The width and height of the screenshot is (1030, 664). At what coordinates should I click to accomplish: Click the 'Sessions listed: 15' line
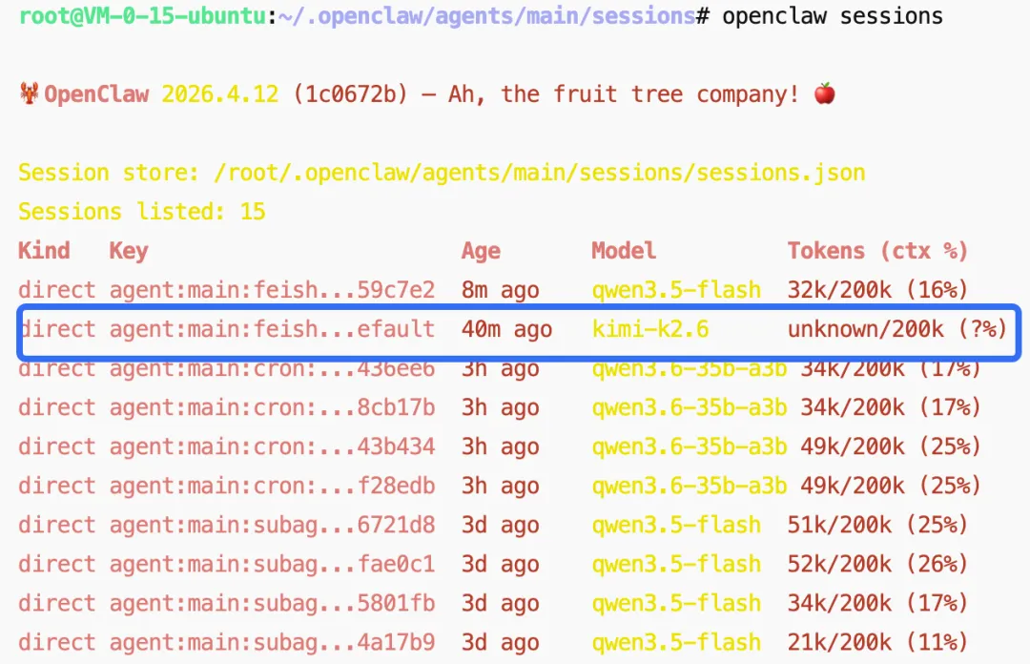click(x=142, y=212)
